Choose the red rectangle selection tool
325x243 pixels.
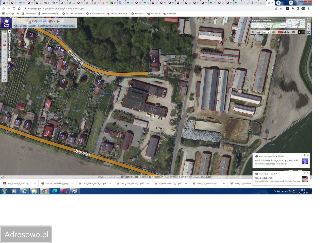(5, 45)
